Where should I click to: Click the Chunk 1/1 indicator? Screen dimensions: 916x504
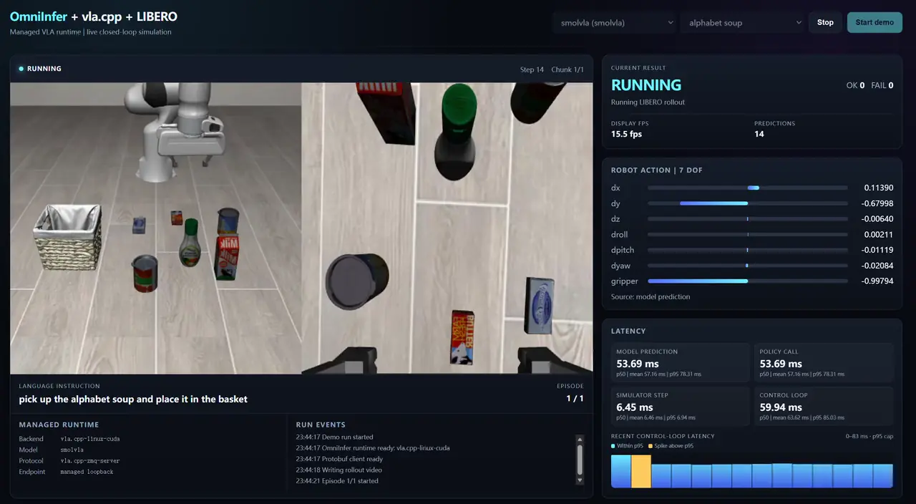tap(567, 69)
